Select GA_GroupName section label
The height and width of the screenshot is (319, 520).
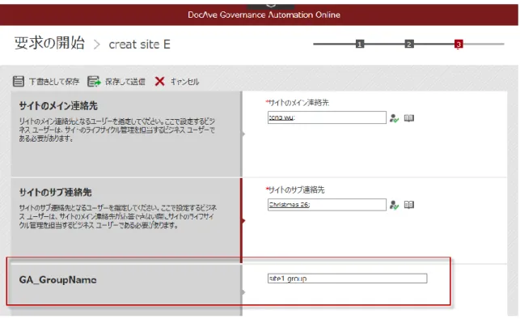57,280
